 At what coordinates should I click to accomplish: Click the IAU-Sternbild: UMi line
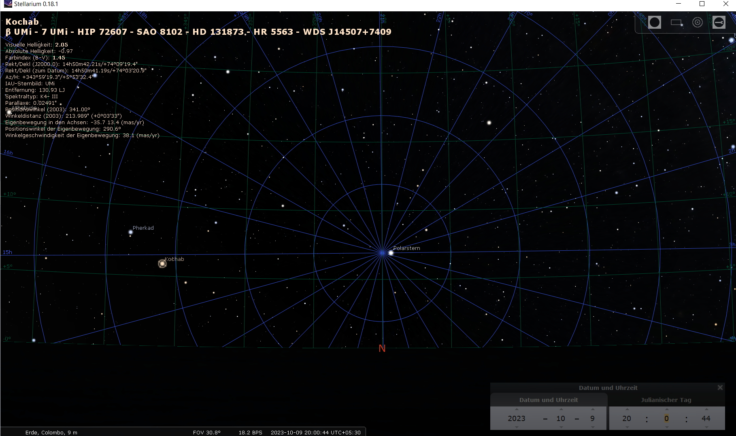tap(30, 83)
